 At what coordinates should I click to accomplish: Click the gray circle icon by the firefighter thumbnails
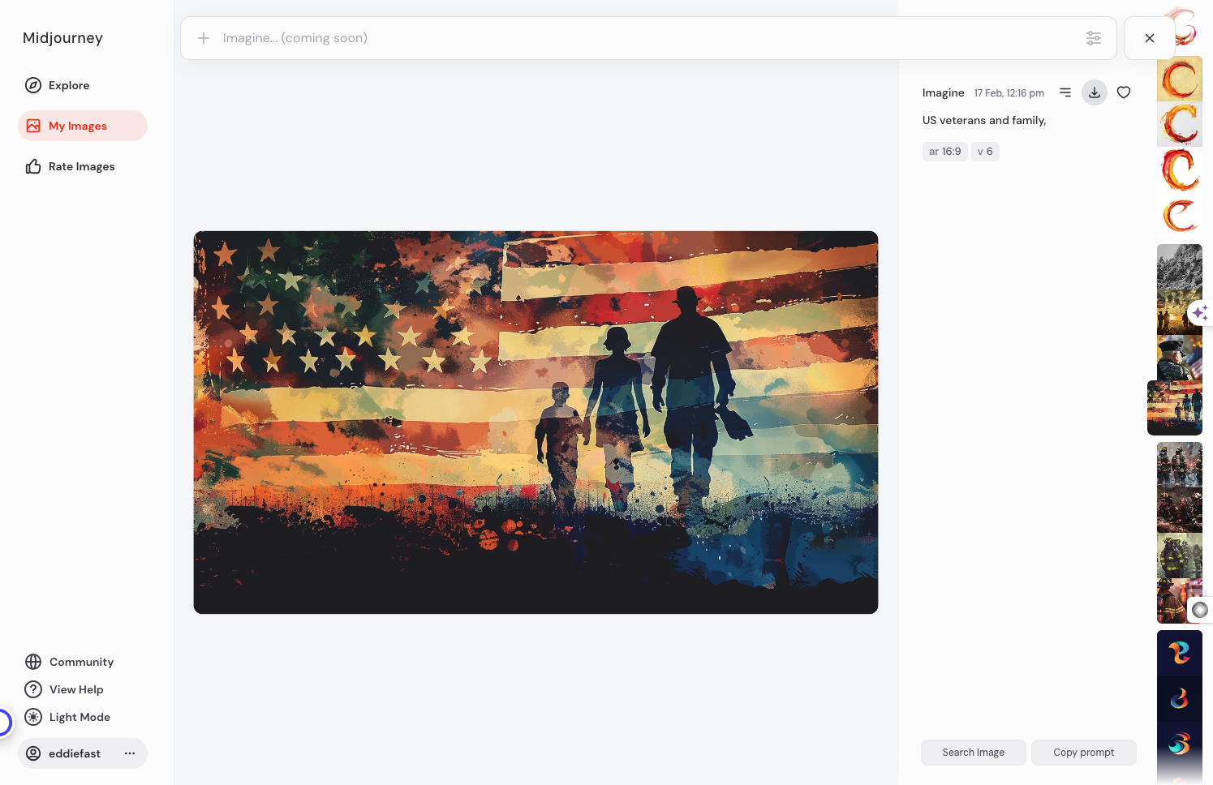point(1200,610)
